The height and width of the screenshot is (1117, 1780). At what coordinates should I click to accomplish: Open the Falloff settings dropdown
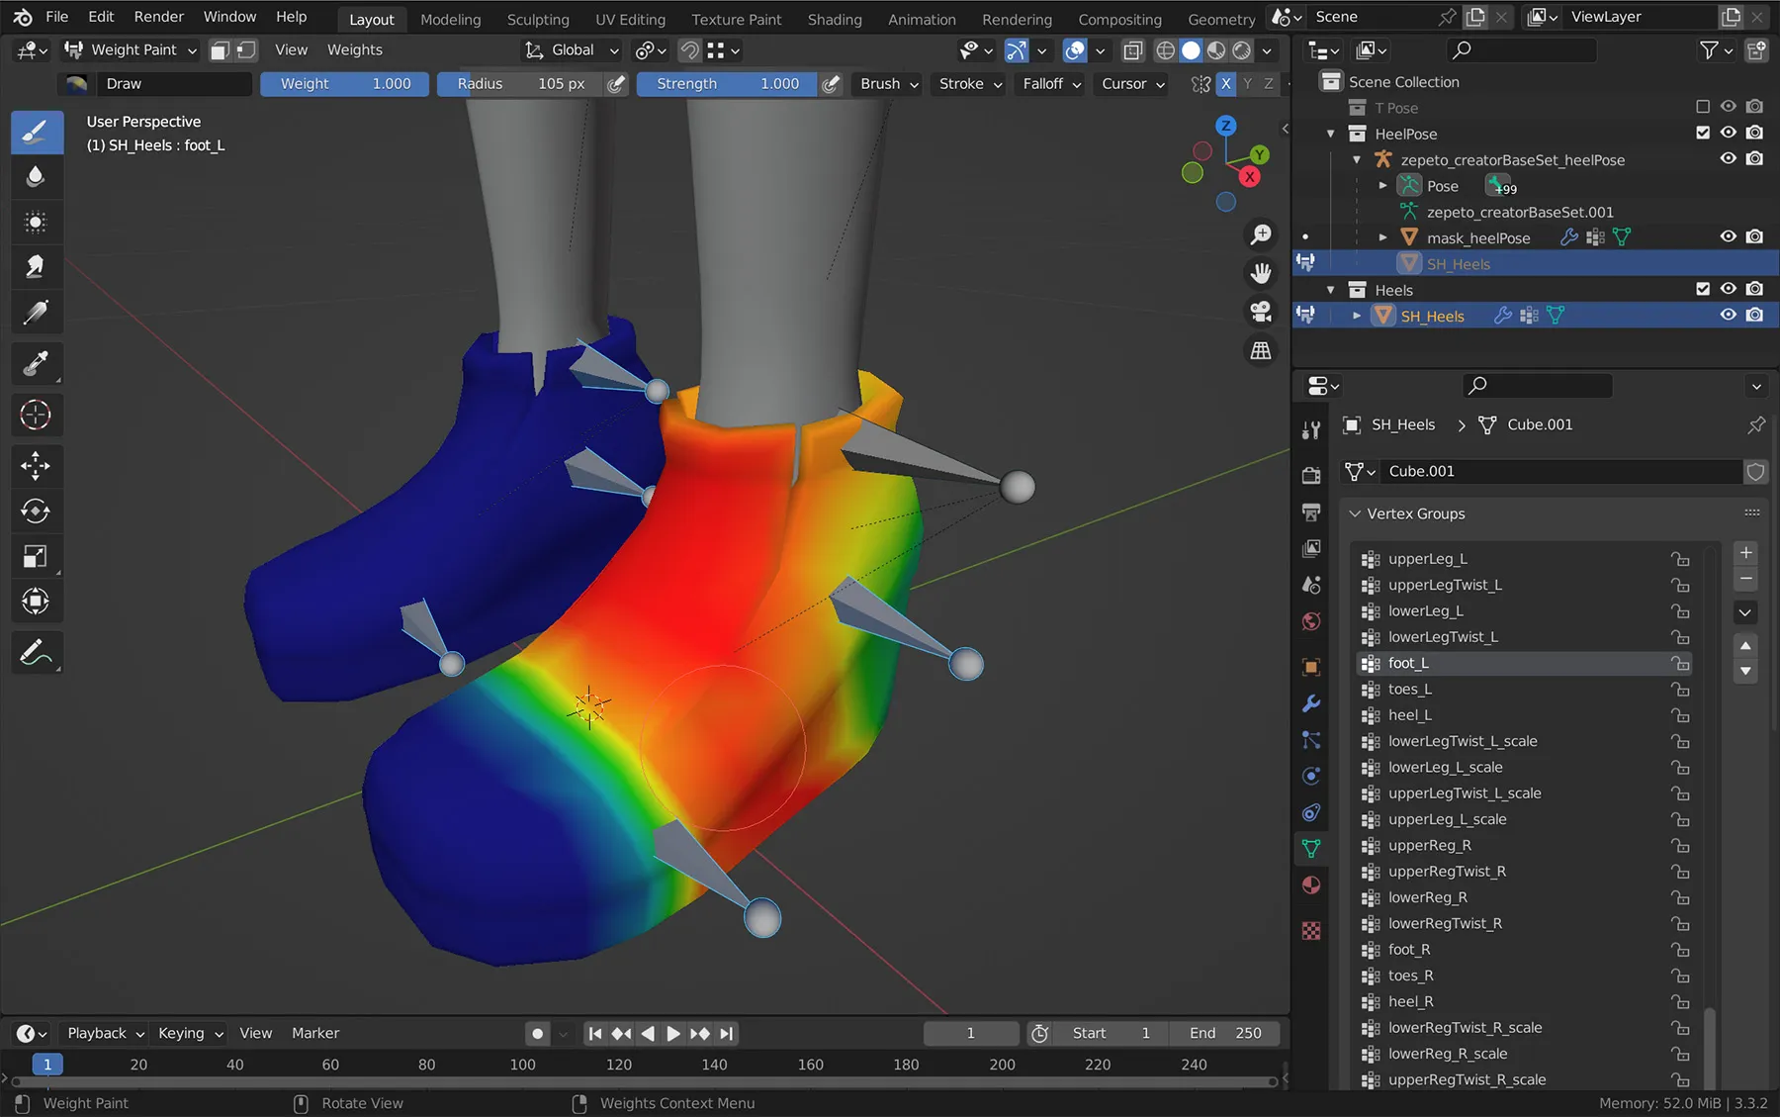click(x=1051, y=84)
